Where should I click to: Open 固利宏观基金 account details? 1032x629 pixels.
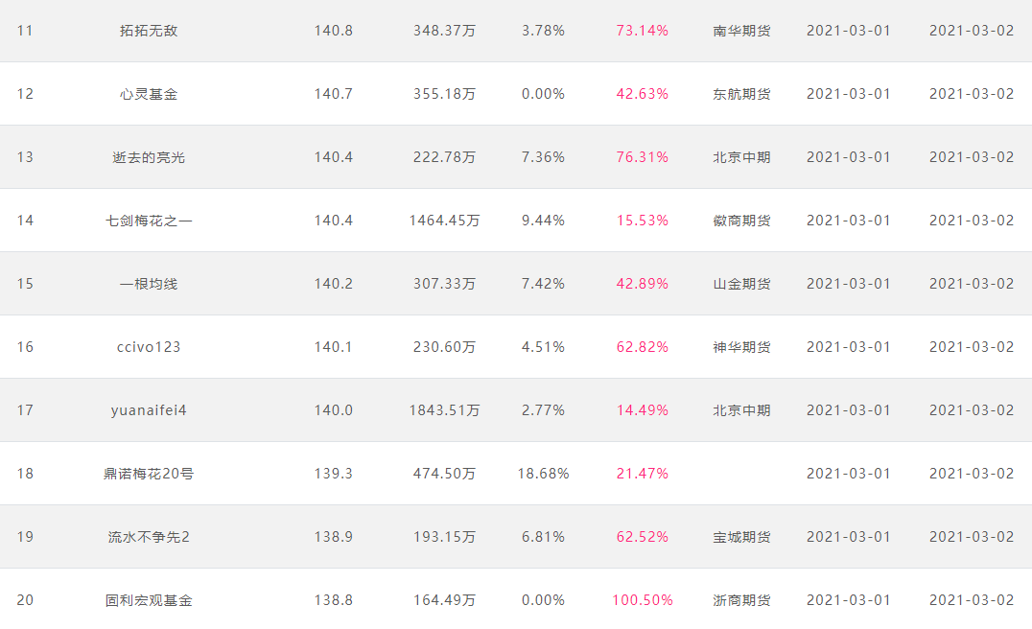point(149,600)
